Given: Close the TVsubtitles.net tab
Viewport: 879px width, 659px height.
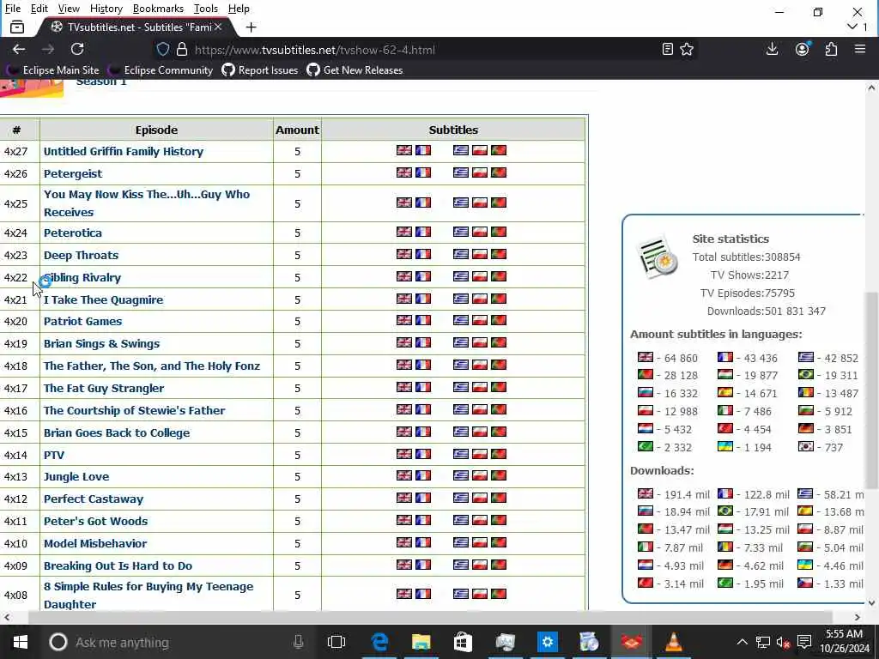Looking at the screenshot, I should [x=218, y=27].
